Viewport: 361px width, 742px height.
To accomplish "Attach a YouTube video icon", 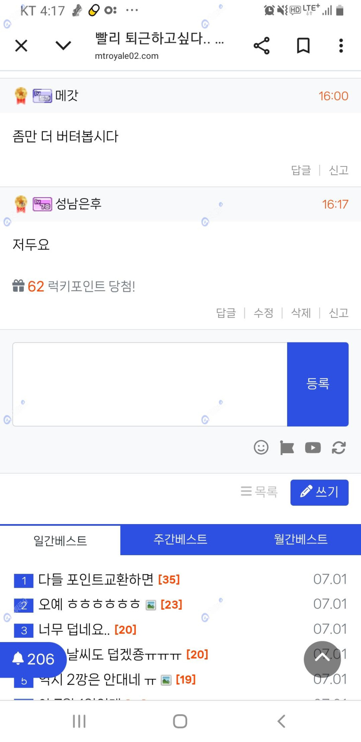I will 313,448.
